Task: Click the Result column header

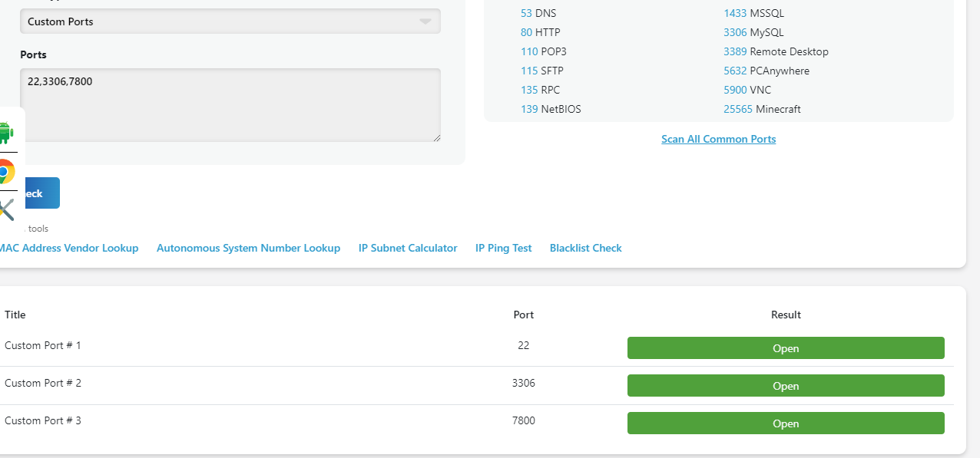Action: click(786, 315)
